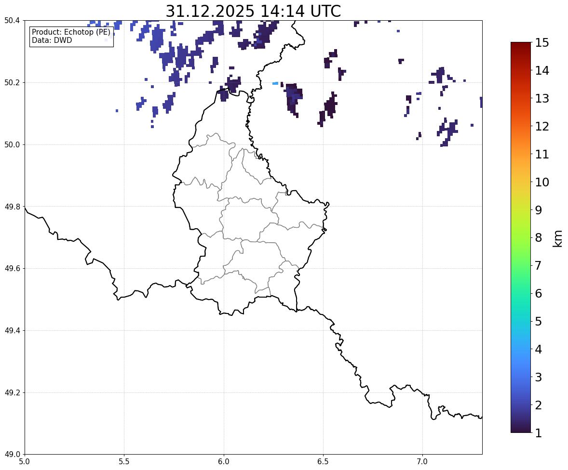568x470 pixels.
Task: Click colorbar label '15'
Action: point(542,43)
